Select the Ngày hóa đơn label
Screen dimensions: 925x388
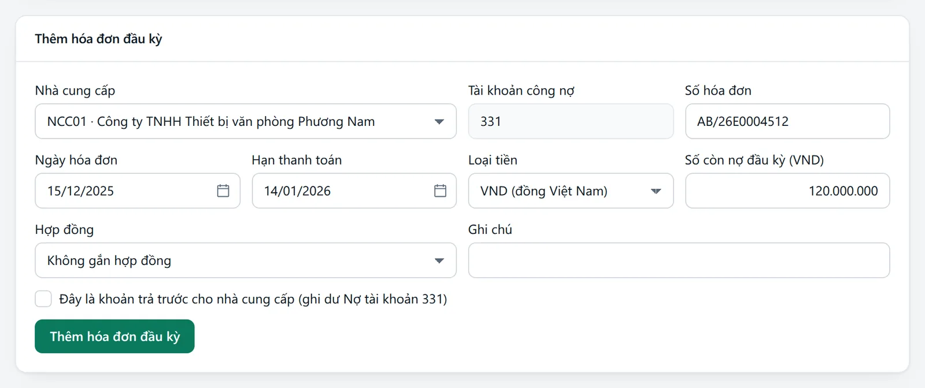[76, 160]
